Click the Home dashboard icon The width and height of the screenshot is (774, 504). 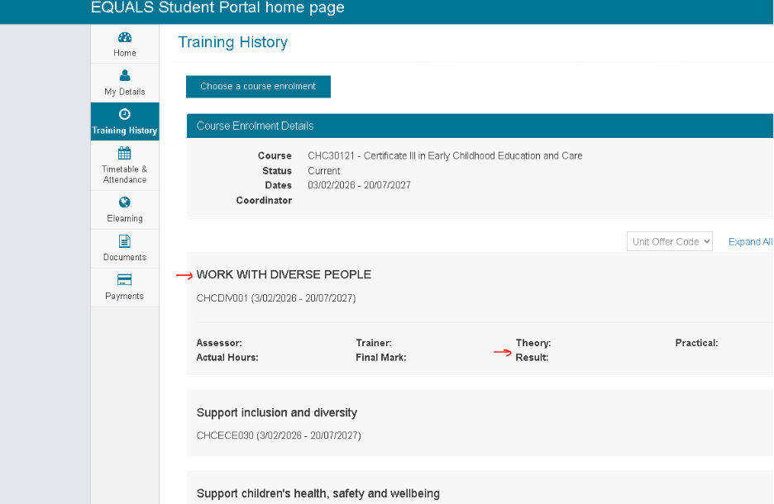125,37
